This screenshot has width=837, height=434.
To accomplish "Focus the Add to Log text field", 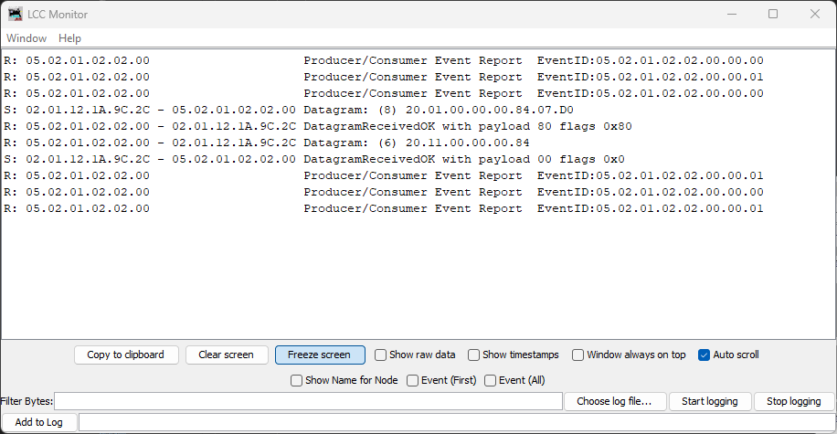I will (x=457, y=422).
